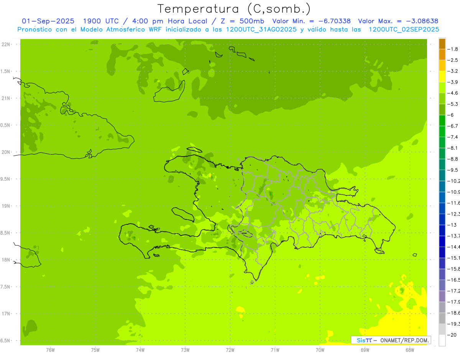Click '4:00 pm Hora Local' text
The width and height of the screenshot is (460, 355).
[x=170, y=21]
